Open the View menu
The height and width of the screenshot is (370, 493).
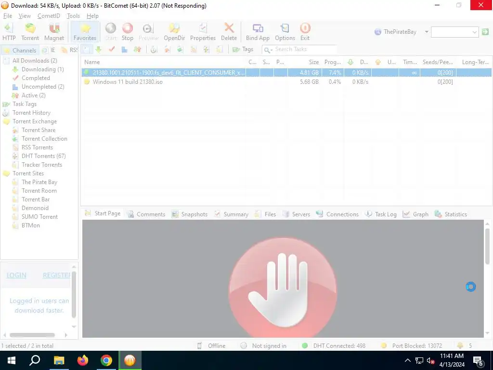click(25, 16)
